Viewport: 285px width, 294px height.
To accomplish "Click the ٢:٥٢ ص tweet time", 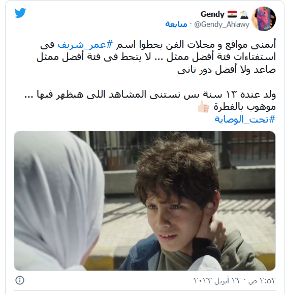I will (262, 281).
